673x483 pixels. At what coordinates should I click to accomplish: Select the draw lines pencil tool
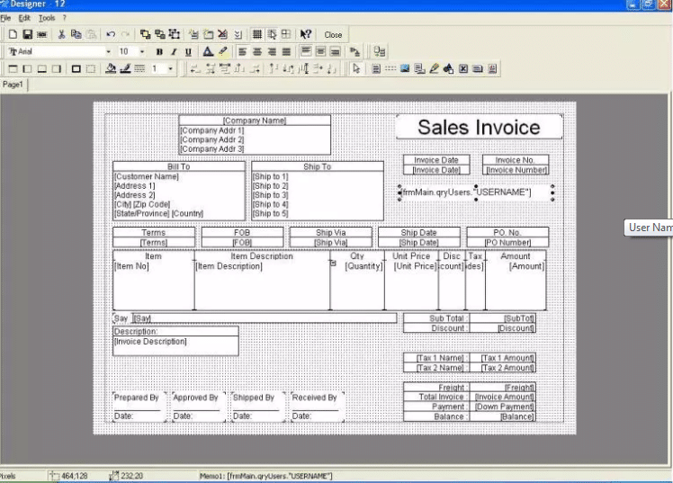(434, 68)
